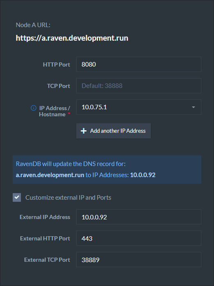Click the External TCP Port label

pos(47,260)
